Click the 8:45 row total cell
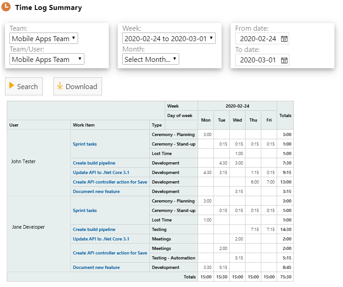 point(285,267)
